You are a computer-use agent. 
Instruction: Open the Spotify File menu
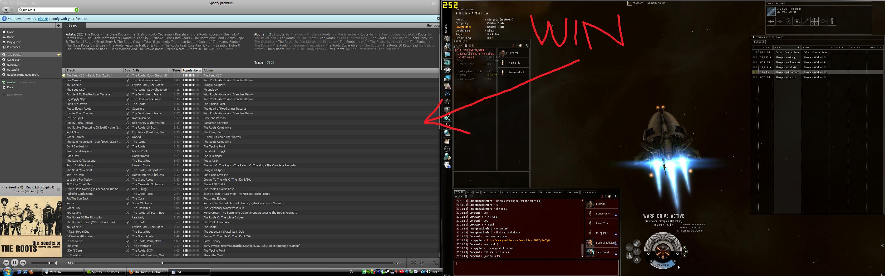(x=5, y=3)
